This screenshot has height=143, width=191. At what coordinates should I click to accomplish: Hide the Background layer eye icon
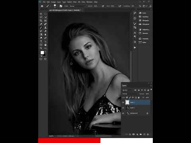click(123, 113)
